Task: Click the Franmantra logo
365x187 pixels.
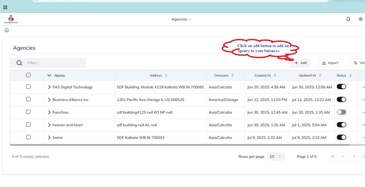Action: tap(11, 19)
